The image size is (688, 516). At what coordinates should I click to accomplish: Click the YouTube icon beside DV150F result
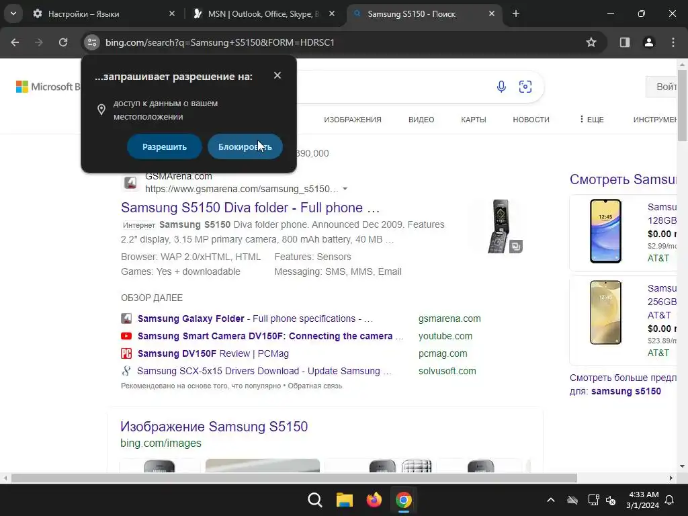126,336
